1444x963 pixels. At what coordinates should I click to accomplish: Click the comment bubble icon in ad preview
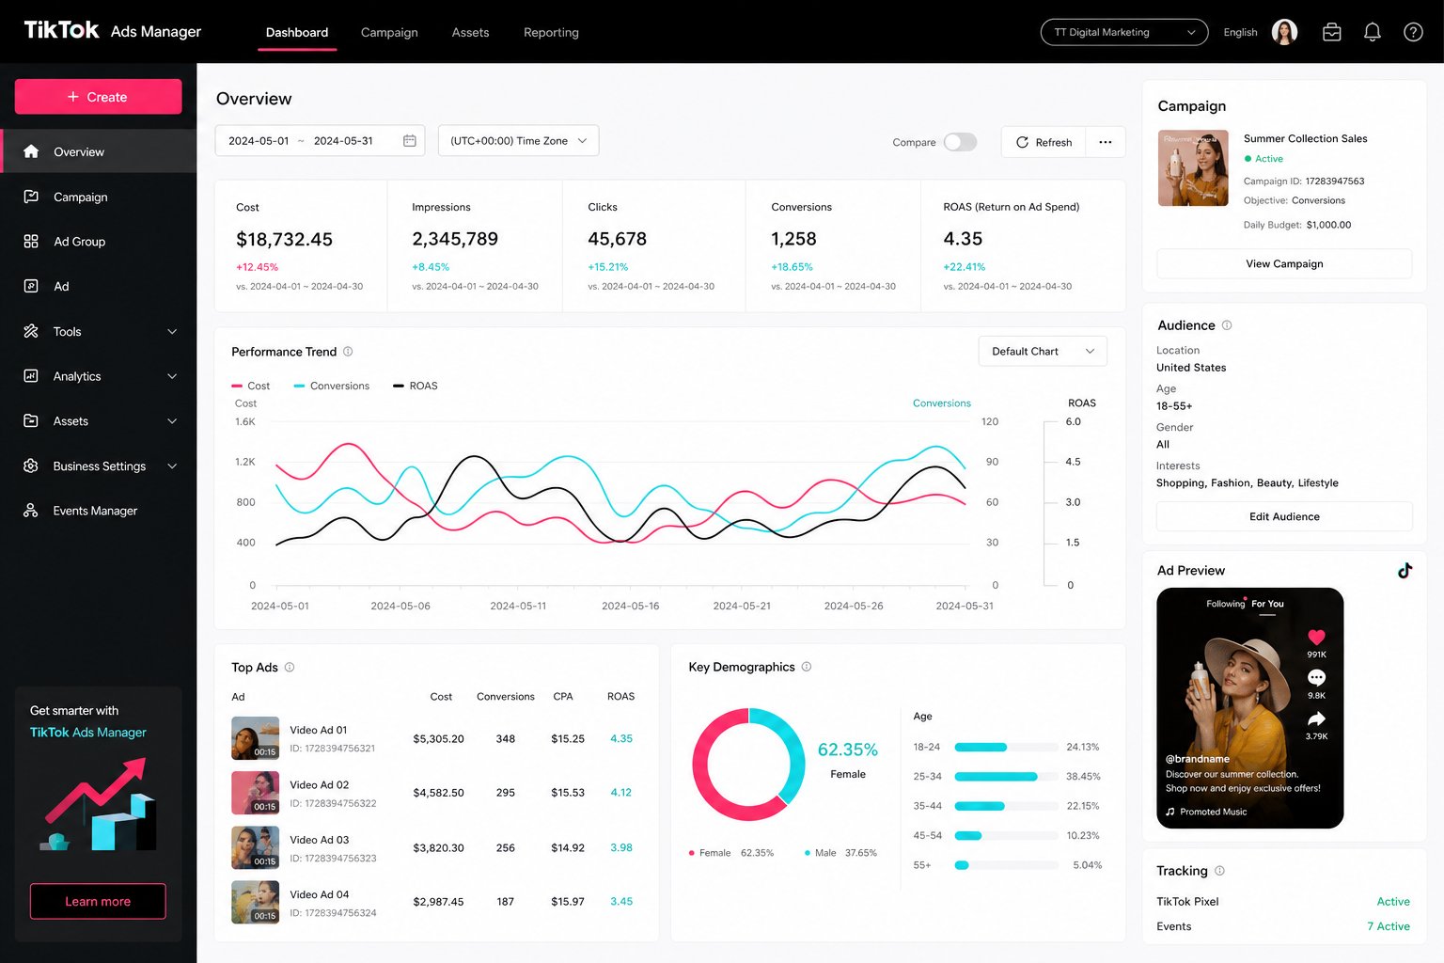pyautogui.click(x=1316, y=678)
